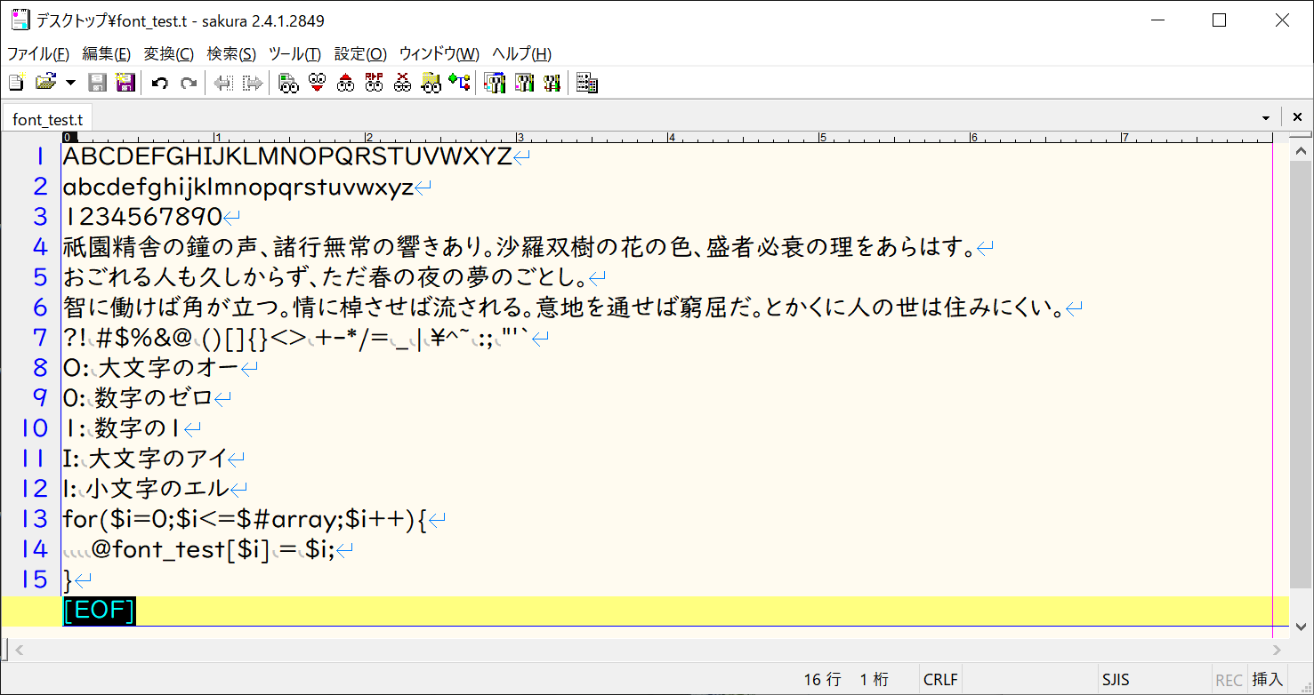Screen dimensions: 1314x695
Task: Click the CRLF line ending indicator
Action: pyautogui.click(x=940, y=680)
